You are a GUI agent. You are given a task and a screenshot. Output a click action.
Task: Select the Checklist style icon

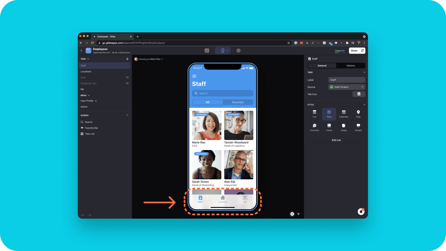click(x=314, y=127)
